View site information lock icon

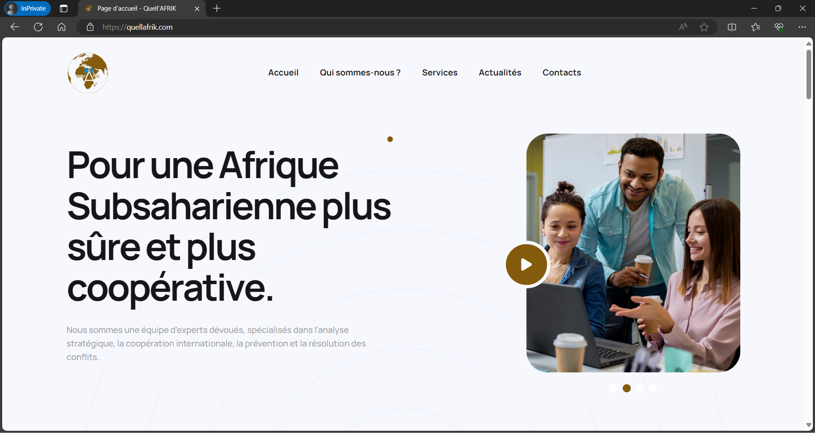(90, 27)
